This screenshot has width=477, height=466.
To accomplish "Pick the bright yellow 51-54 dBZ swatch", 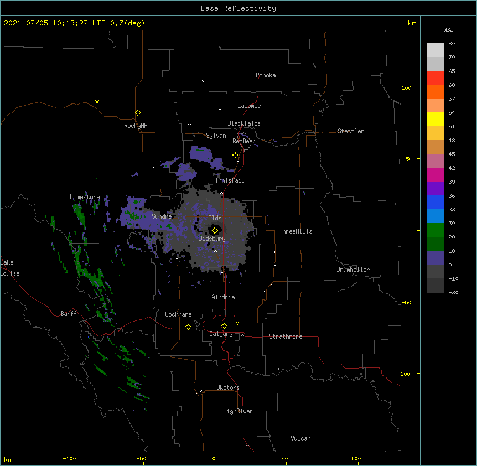I will click(x=435, y=119).
